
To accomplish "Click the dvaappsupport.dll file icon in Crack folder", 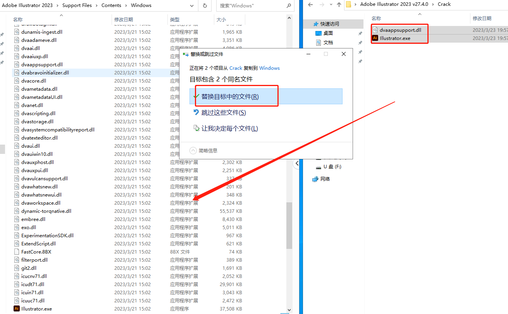I will click(375, 30).
